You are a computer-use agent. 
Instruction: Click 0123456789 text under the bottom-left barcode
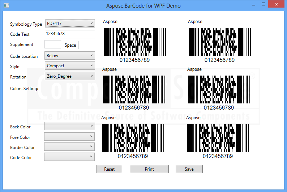[133, 156]
